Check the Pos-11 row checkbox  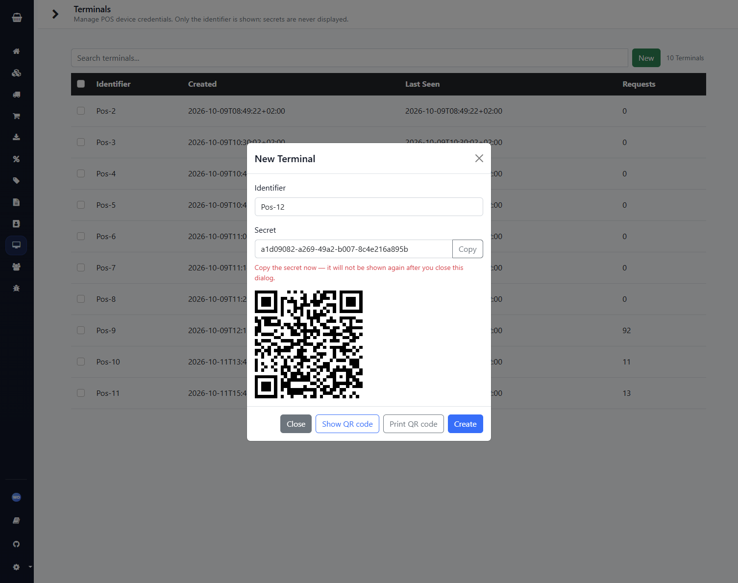tap(81, 393)
